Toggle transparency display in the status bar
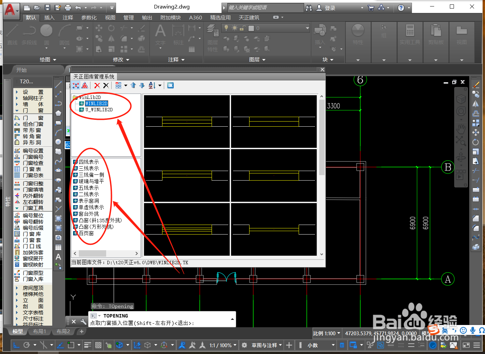The height and width of the screenshot is (354, 485). [98, 345]
